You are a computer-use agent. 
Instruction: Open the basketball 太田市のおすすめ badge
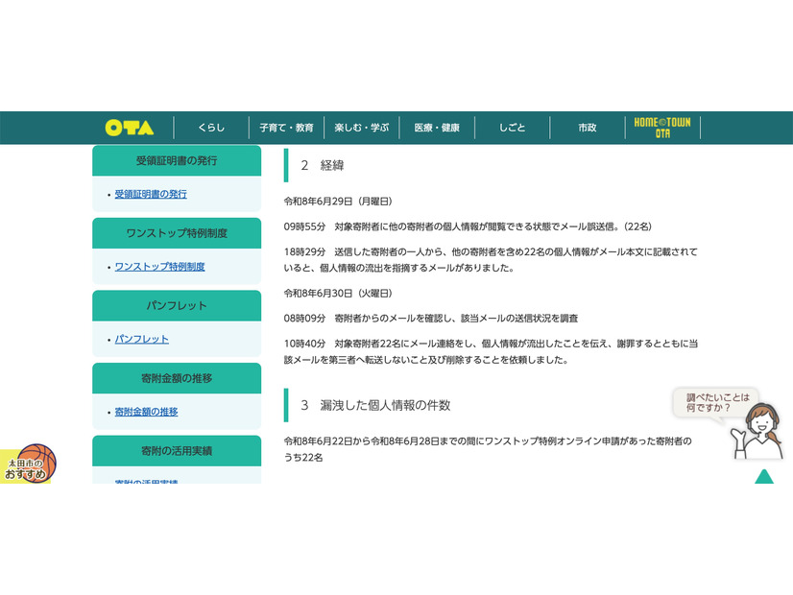pos(28,464)
